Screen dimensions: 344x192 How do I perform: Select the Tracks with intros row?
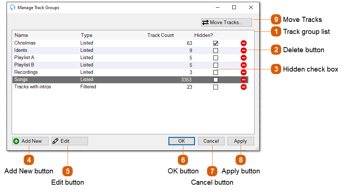tap(130, 87)
